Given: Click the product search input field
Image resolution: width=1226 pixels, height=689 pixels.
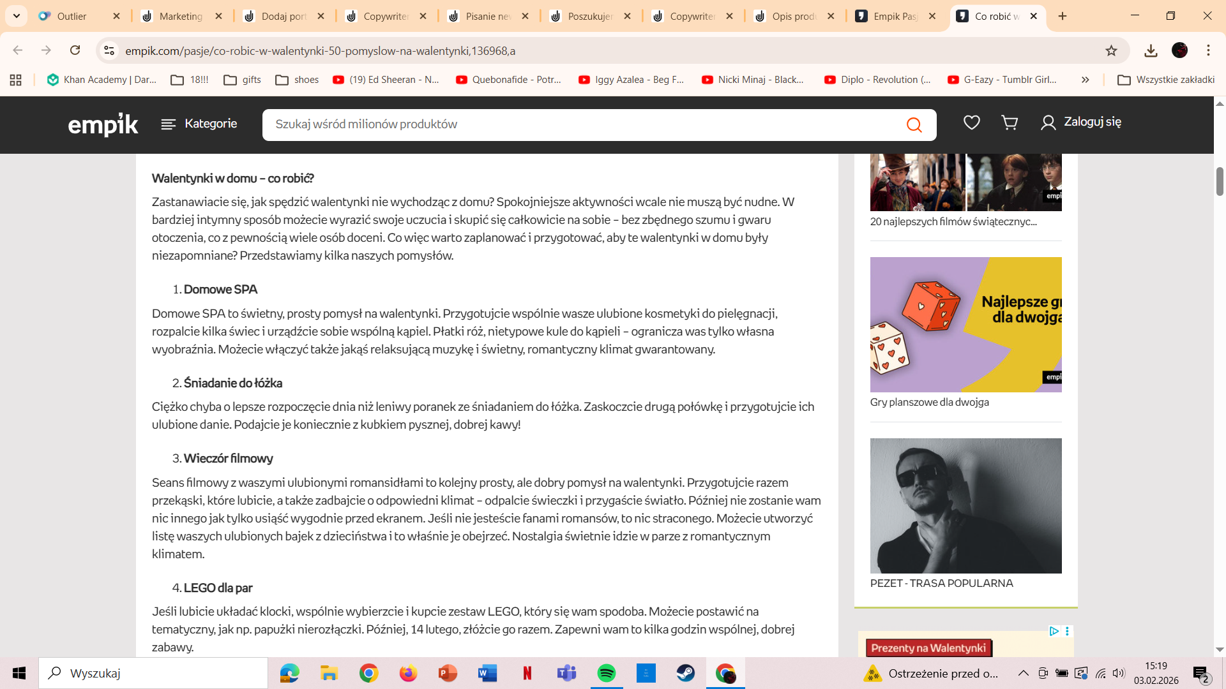Looking at the screenshot, I should click(581, 124).
